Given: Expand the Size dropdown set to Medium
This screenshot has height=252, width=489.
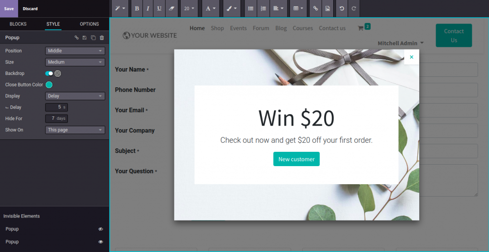Looking at the screenshot, I should click(x=75, y=62).
